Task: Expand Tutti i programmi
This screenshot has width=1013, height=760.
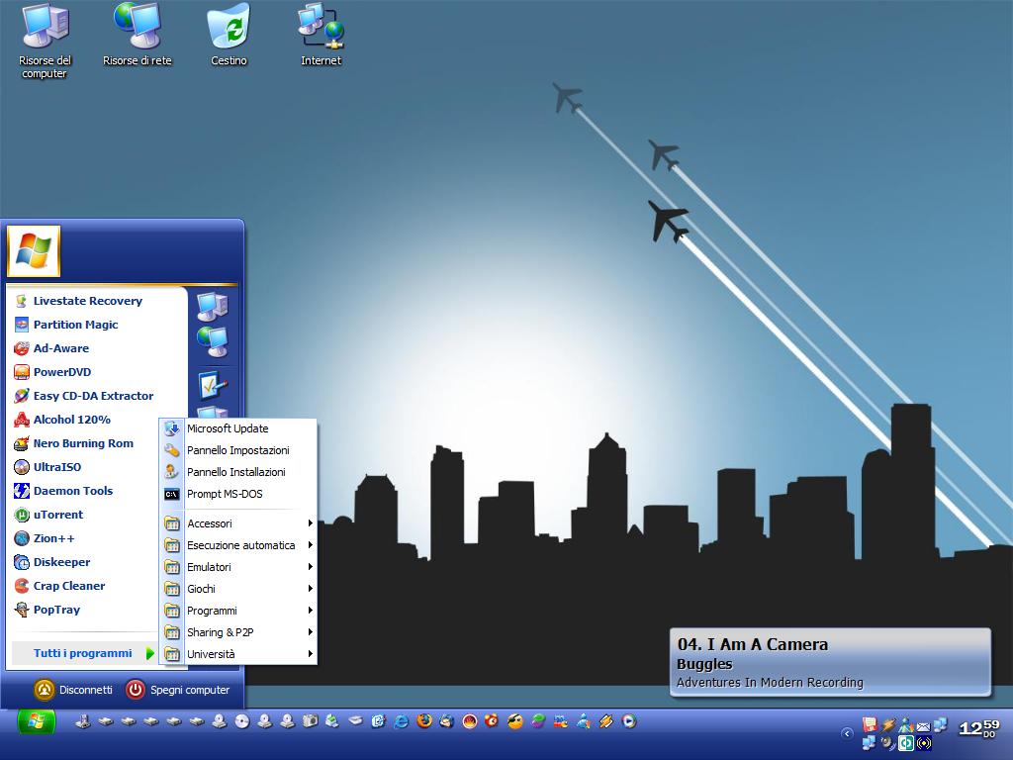Action: pyautogui.click(x=84, y=653)
